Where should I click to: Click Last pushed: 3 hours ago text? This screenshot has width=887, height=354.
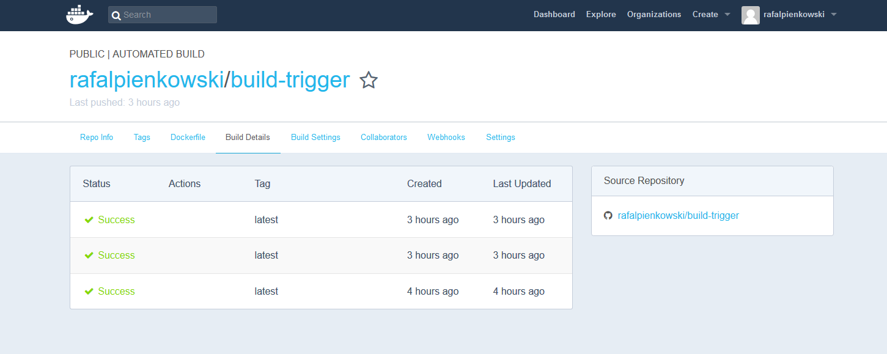(x=125, y=103)
